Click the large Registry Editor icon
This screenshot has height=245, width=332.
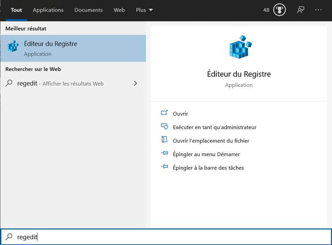(x=241, y=47)
